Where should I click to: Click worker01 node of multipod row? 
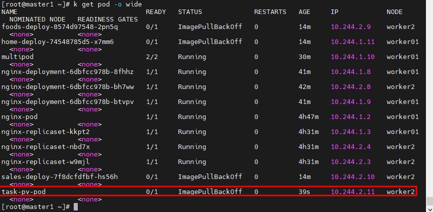pos(402,57)
